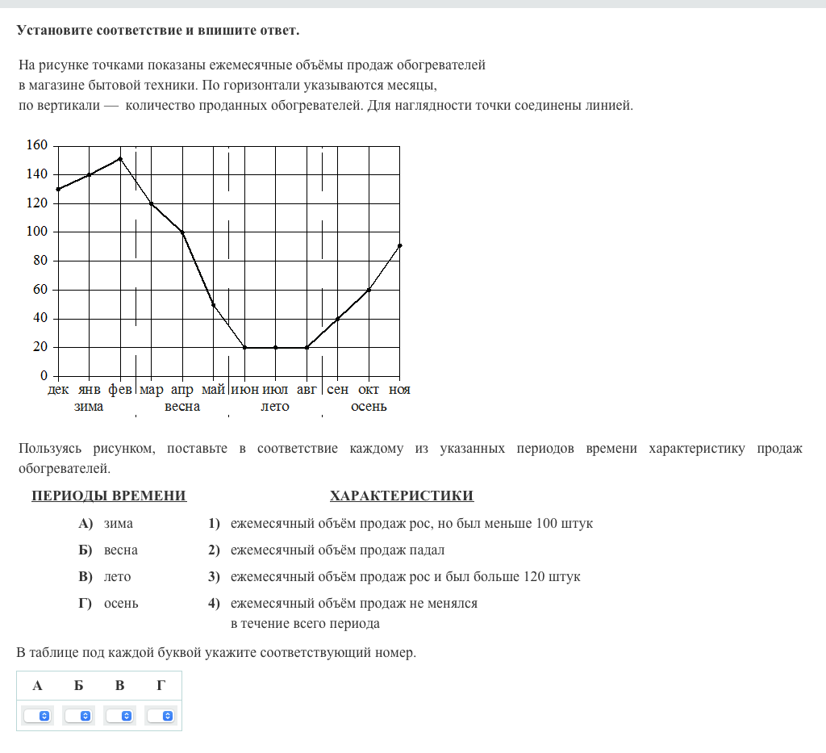Click the December data point on the chart
Screen dimensions: 826x753
[58, 189]
